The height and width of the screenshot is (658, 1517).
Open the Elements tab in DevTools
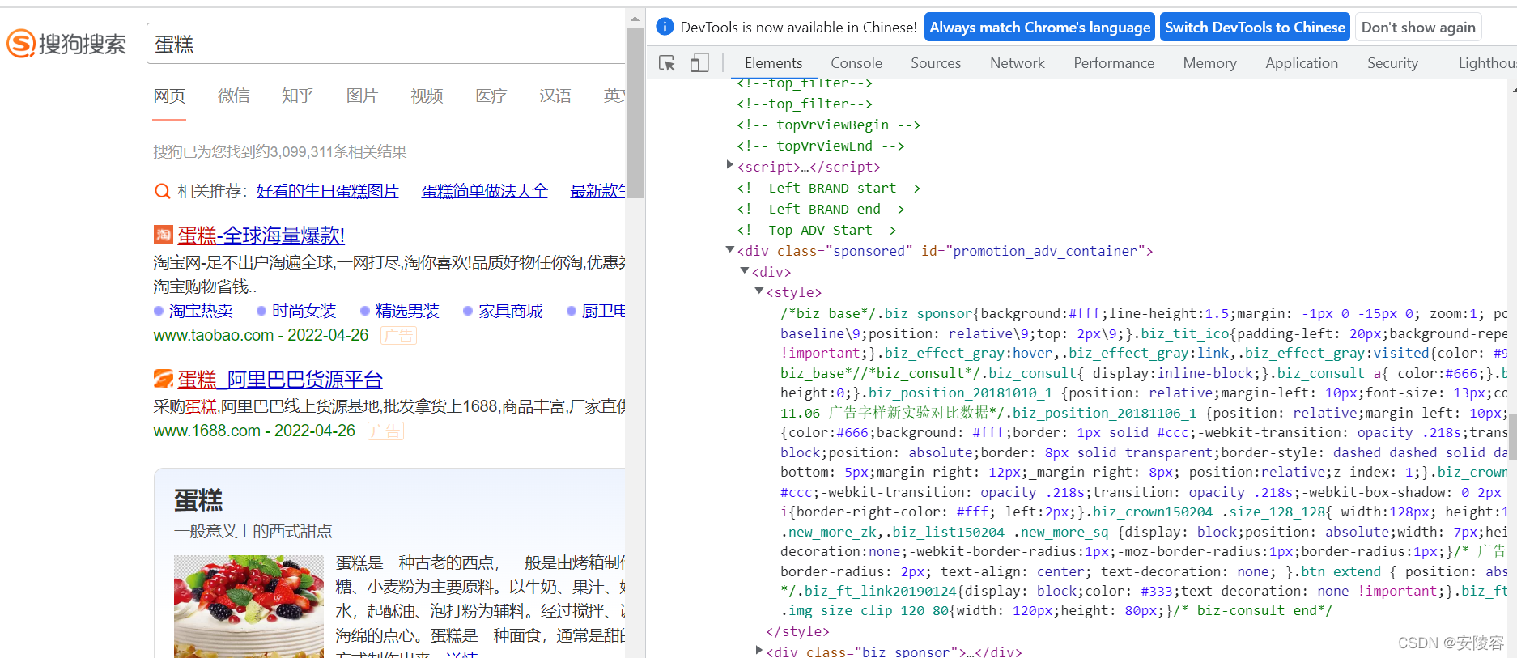tap(773, 63)
